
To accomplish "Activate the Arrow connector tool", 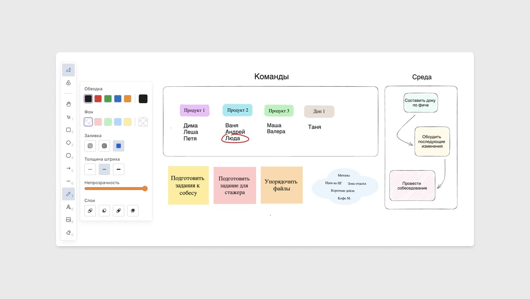I will point(68,169).
